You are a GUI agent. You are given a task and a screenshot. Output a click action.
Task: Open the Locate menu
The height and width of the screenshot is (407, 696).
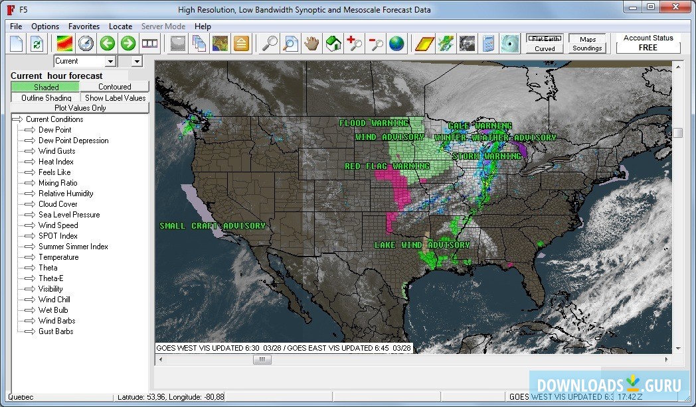(120, 27)
